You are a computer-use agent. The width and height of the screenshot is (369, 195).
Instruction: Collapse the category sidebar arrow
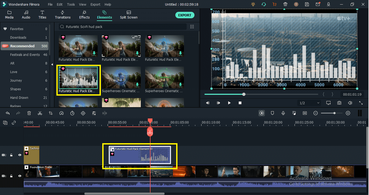pos(52,64)
